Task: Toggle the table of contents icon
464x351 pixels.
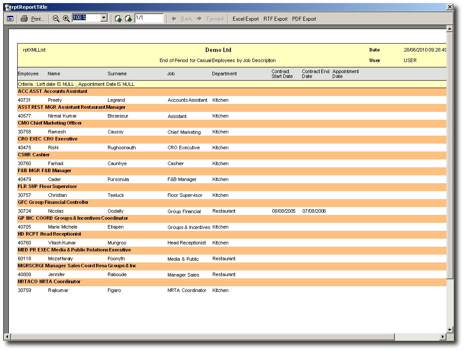Action: pyautogui.click(x=10, y=18)
